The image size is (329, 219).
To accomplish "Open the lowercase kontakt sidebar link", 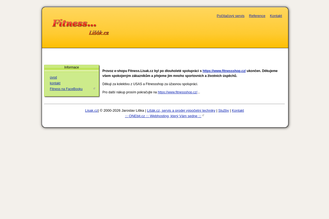I will (55, 83).
